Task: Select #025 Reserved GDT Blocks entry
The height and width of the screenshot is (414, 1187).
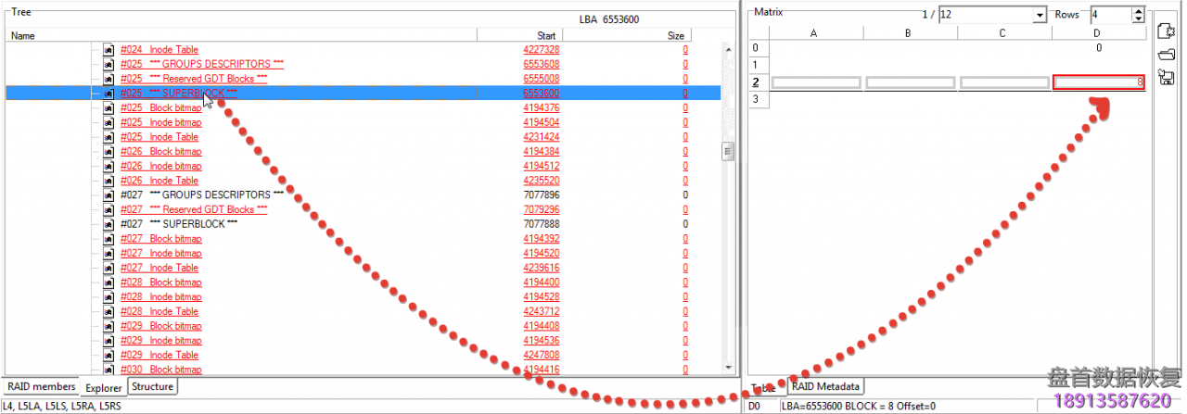Action: click(x=208, y=79)
